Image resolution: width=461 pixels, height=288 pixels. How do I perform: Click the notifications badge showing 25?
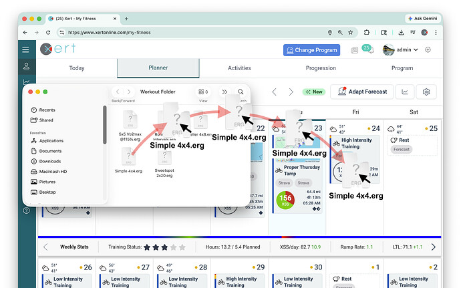366,49
